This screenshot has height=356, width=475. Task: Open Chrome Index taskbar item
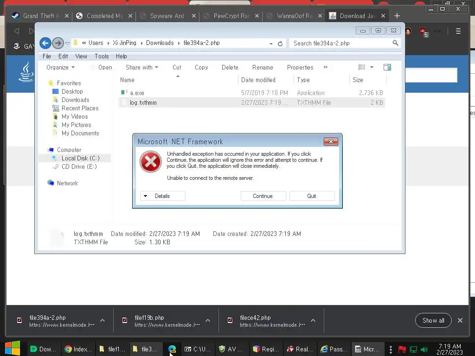point(78,349)
